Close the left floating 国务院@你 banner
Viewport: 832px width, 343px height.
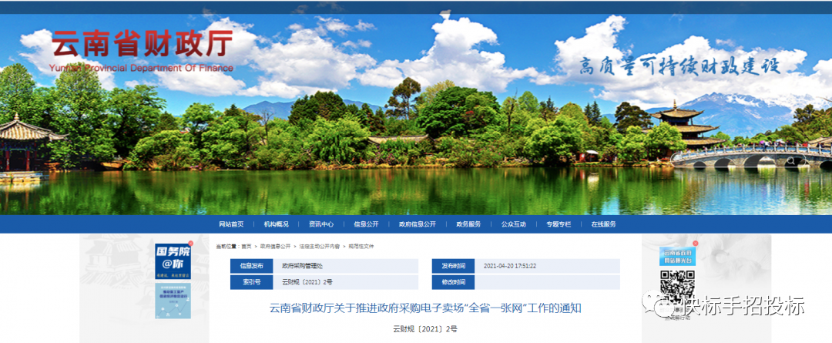191,244
